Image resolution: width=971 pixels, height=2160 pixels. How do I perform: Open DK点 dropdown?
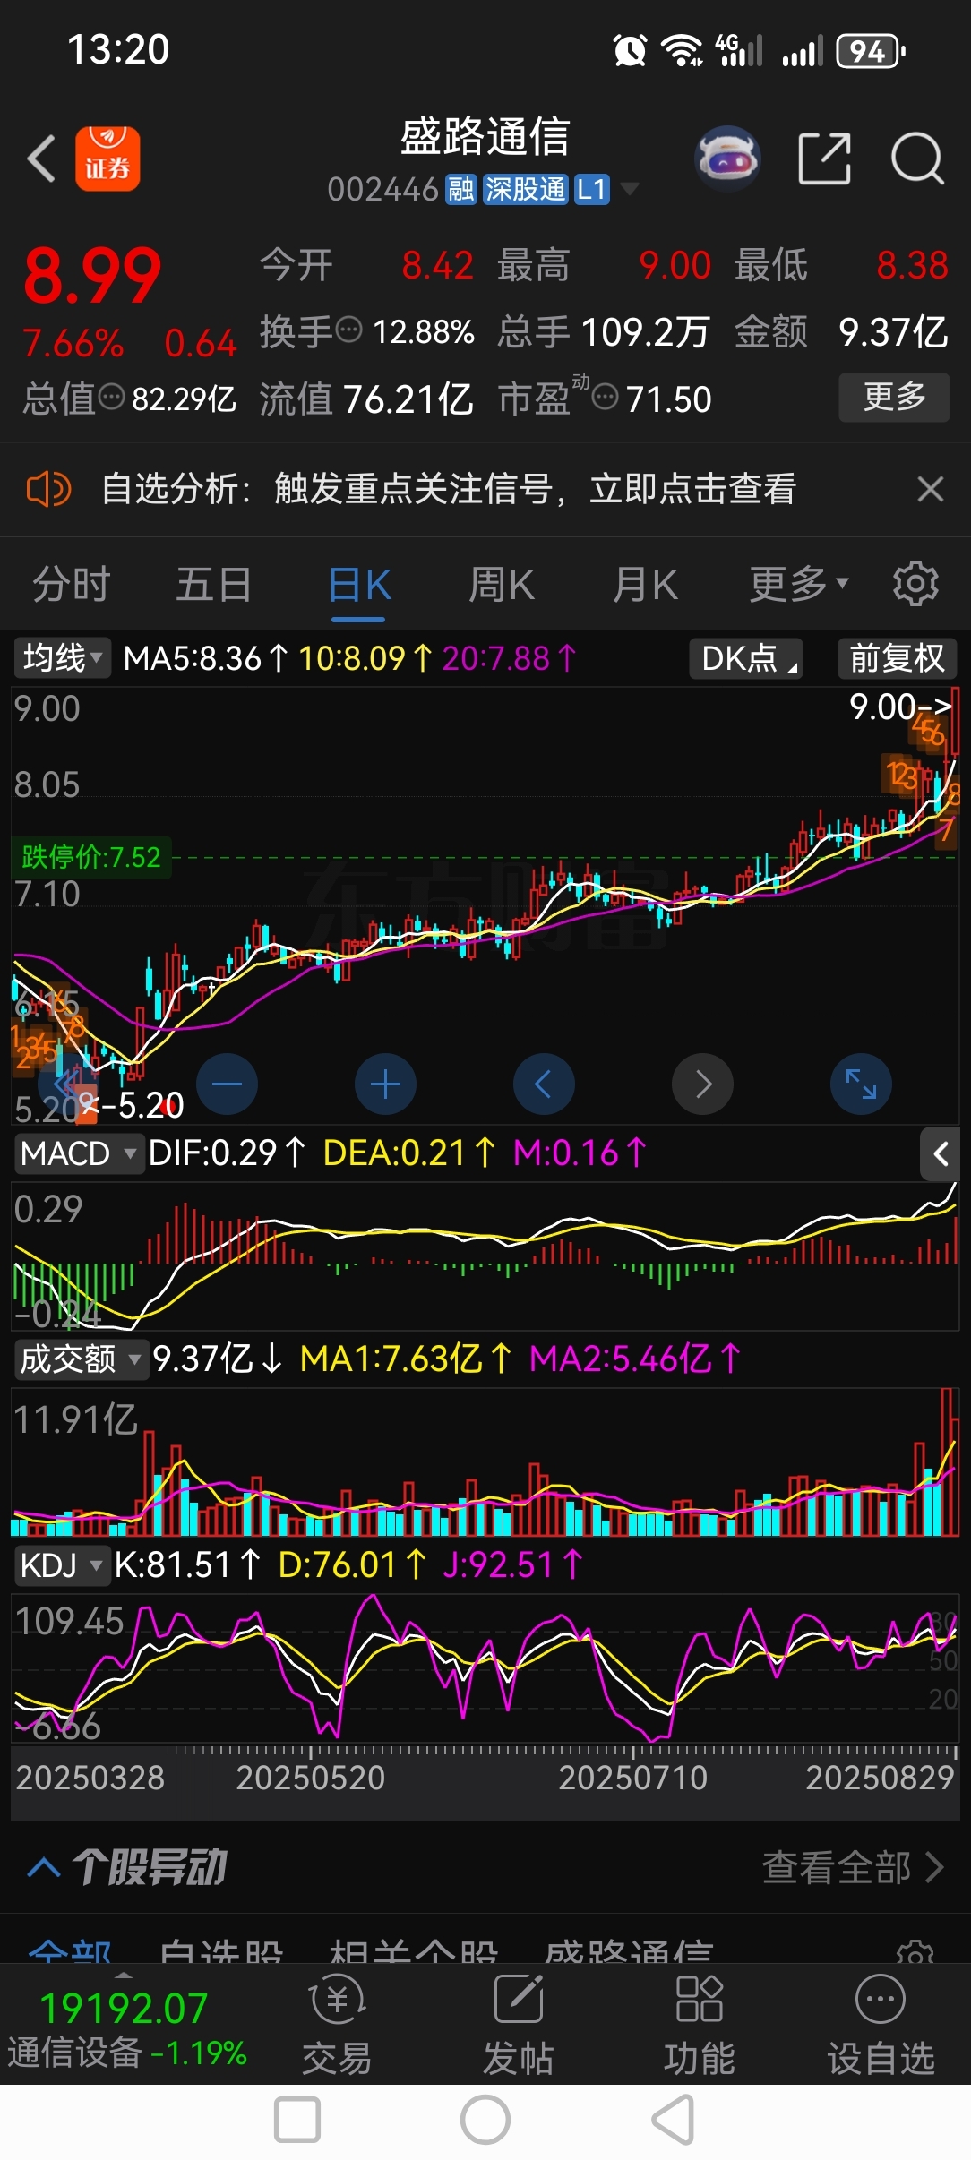(746, 658)
